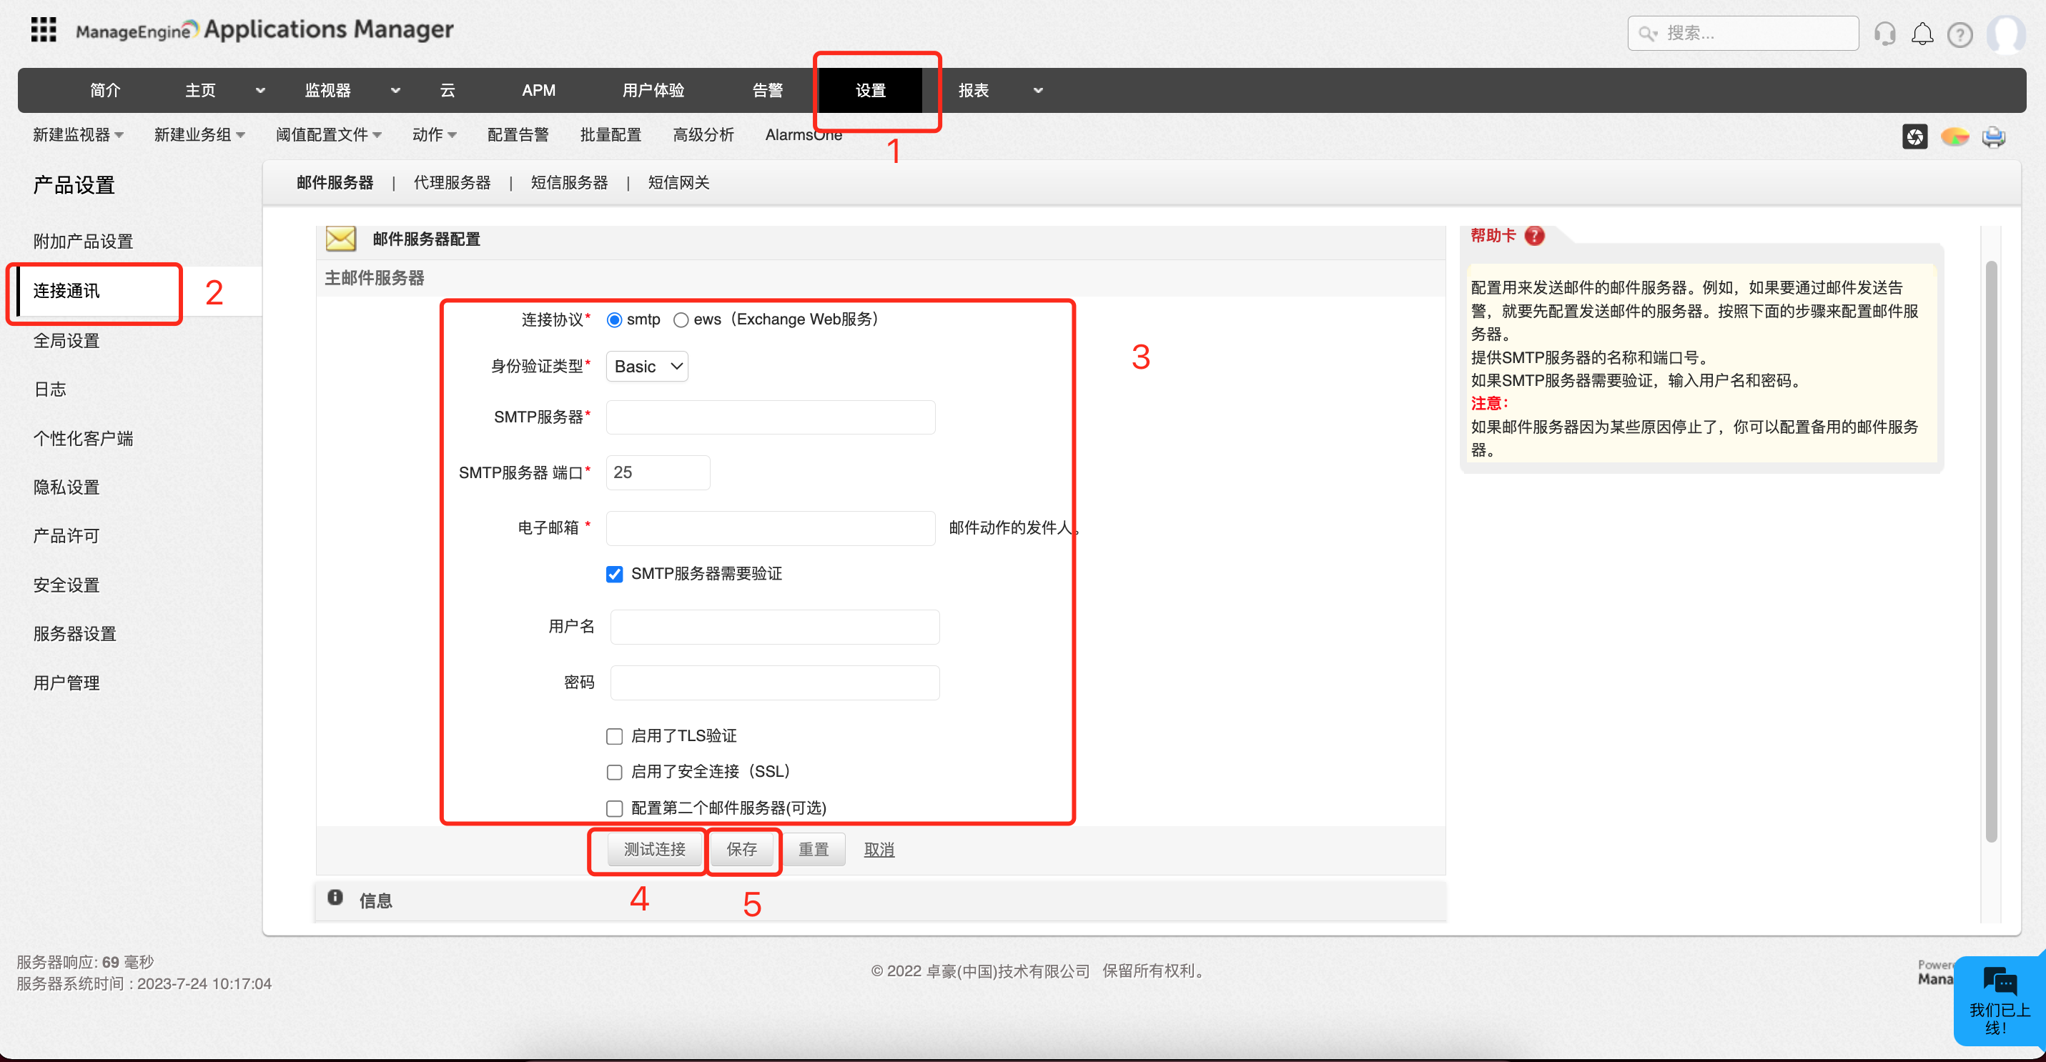Click the help question mark icon
Image resolution: width=2046 pixels, height=1062 pixels.
[x=1959, y=35]
